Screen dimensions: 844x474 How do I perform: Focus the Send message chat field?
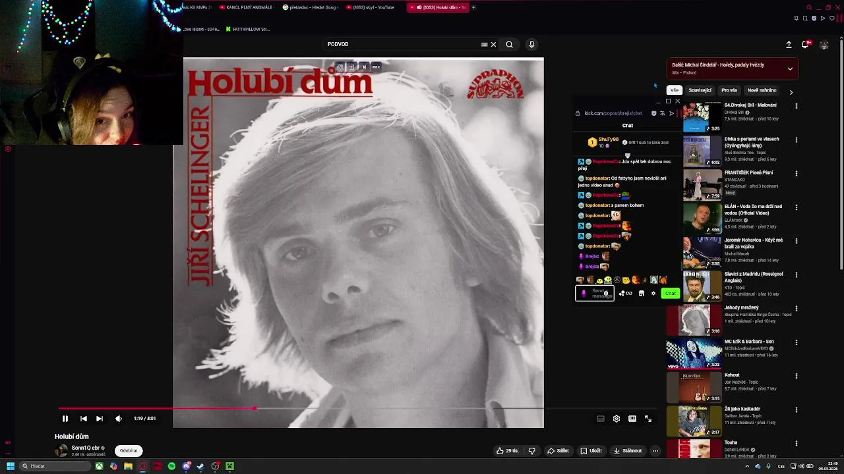tap(595, 293)
